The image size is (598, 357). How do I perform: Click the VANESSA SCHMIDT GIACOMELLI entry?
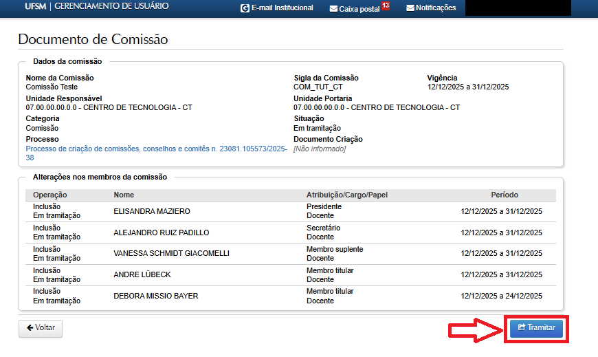[171, 254]
